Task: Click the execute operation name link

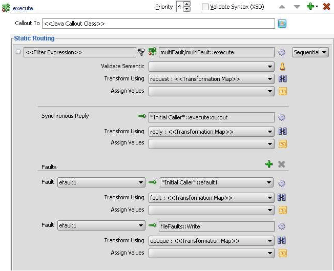Action: (x=23, y=8)
